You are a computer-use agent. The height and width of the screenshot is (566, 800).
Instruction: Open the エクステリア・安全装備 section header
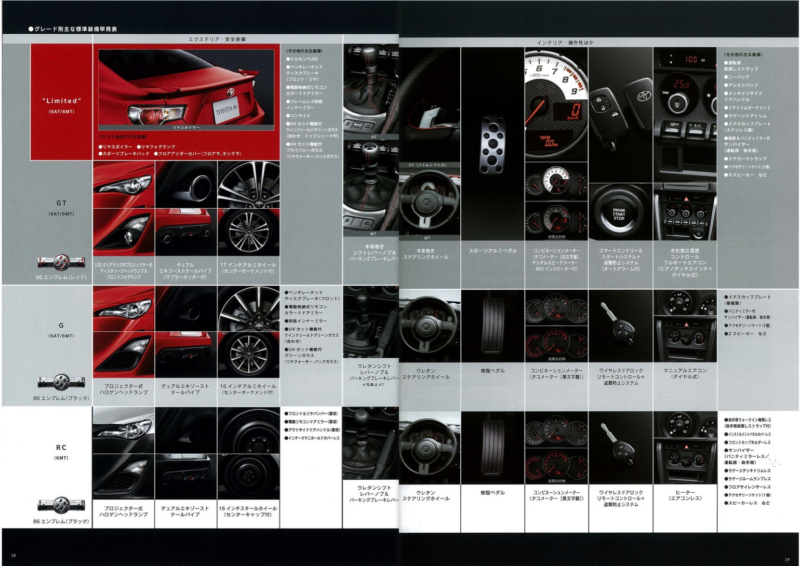tap(217, 39)
